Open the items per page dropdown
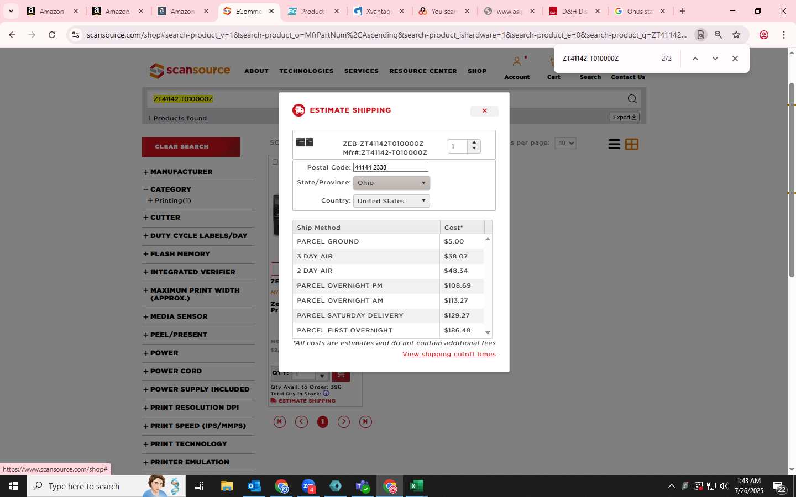This screenshot has width=796, height=497. (x=565, y=143)
